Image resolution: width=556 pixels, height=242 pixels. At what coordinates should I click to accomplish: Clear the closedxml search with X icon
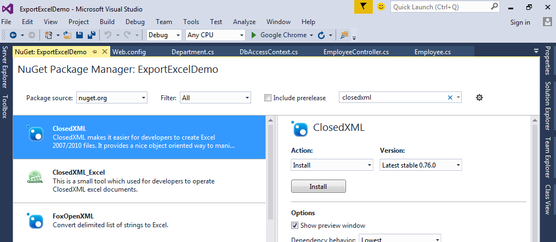450,97
